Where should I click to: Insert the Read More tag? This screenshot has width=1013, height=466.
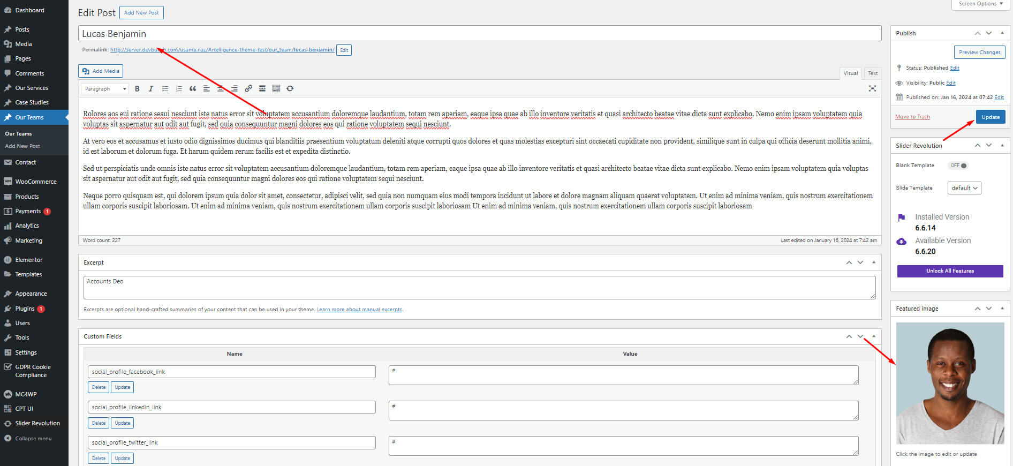[x=262, y=89]
